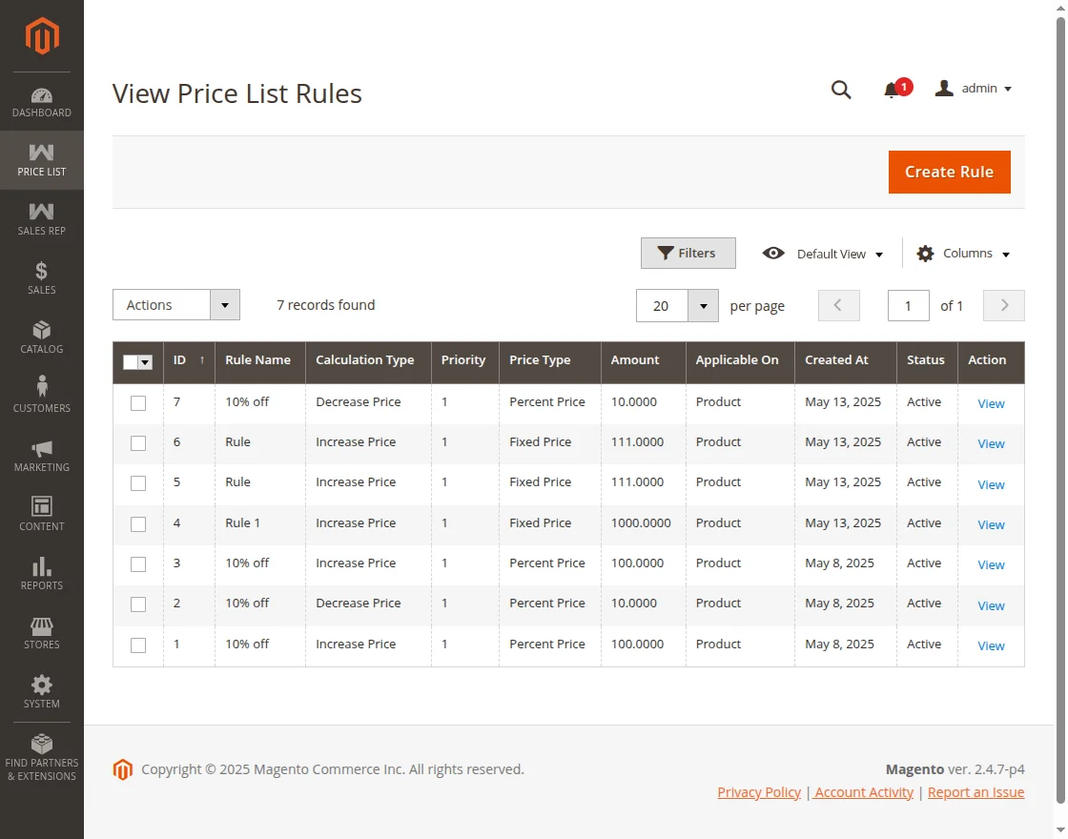The height and width of the screenshot is (839, 1068).
Task: Expand the Actions dropdown
Action: click(x=176, y=305)
